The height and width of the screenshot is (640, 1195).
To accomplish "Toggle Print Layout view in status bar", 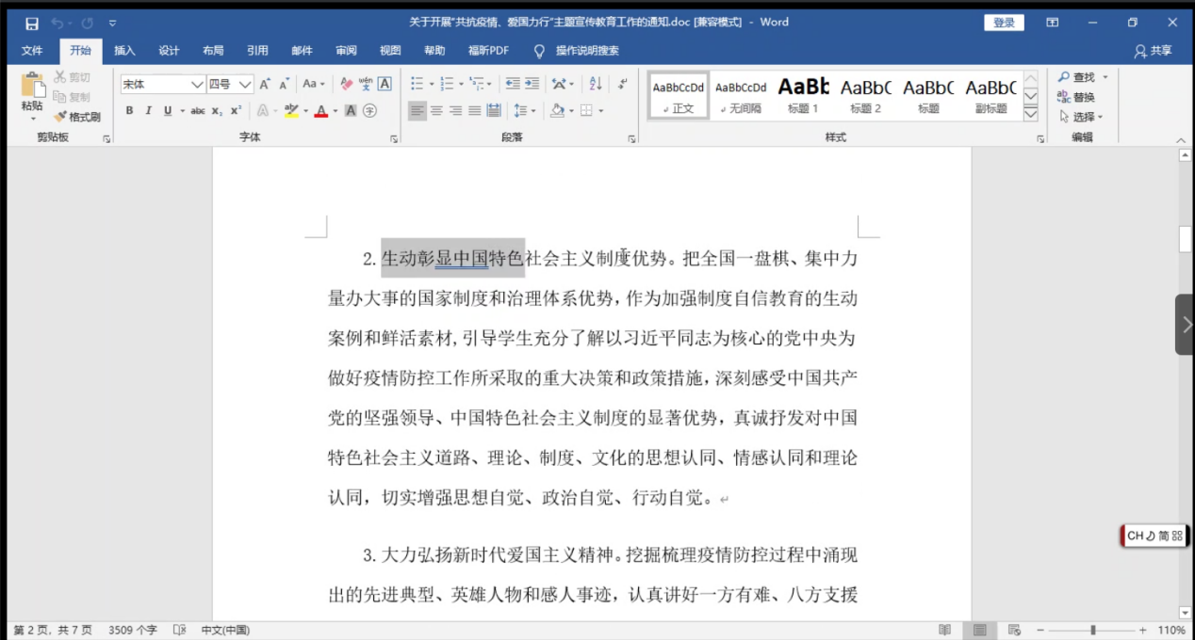I will (x=979, y=630).
